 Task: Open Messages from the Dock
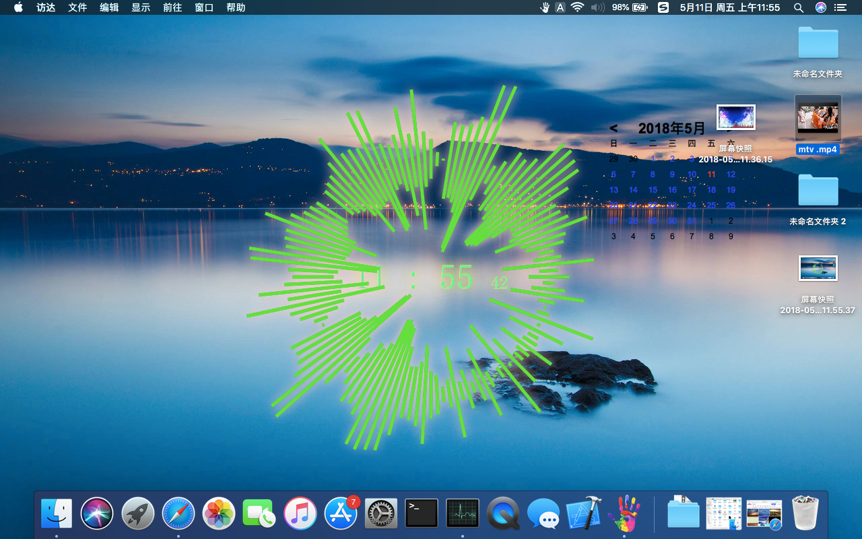[x=543, y=514]
